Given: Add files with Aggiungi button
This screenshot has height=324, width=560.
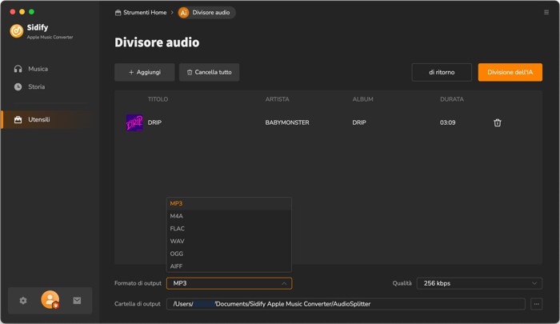Looking at the screenshot, I should (x=144, y=72).
